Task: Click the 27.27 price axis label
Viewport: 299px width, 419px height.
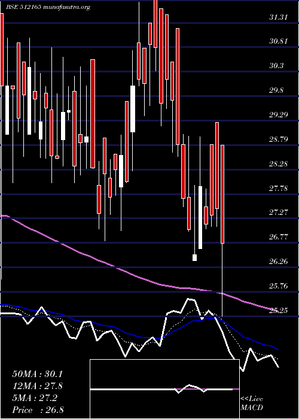Action: 278,212
